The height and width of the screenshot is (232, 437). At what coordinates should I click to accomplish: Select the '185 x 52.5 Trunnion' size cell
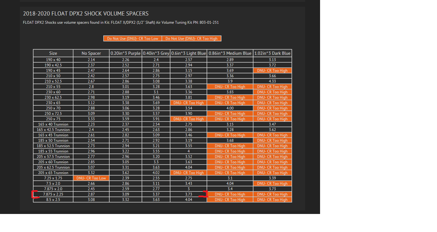[x=53, y=146]
